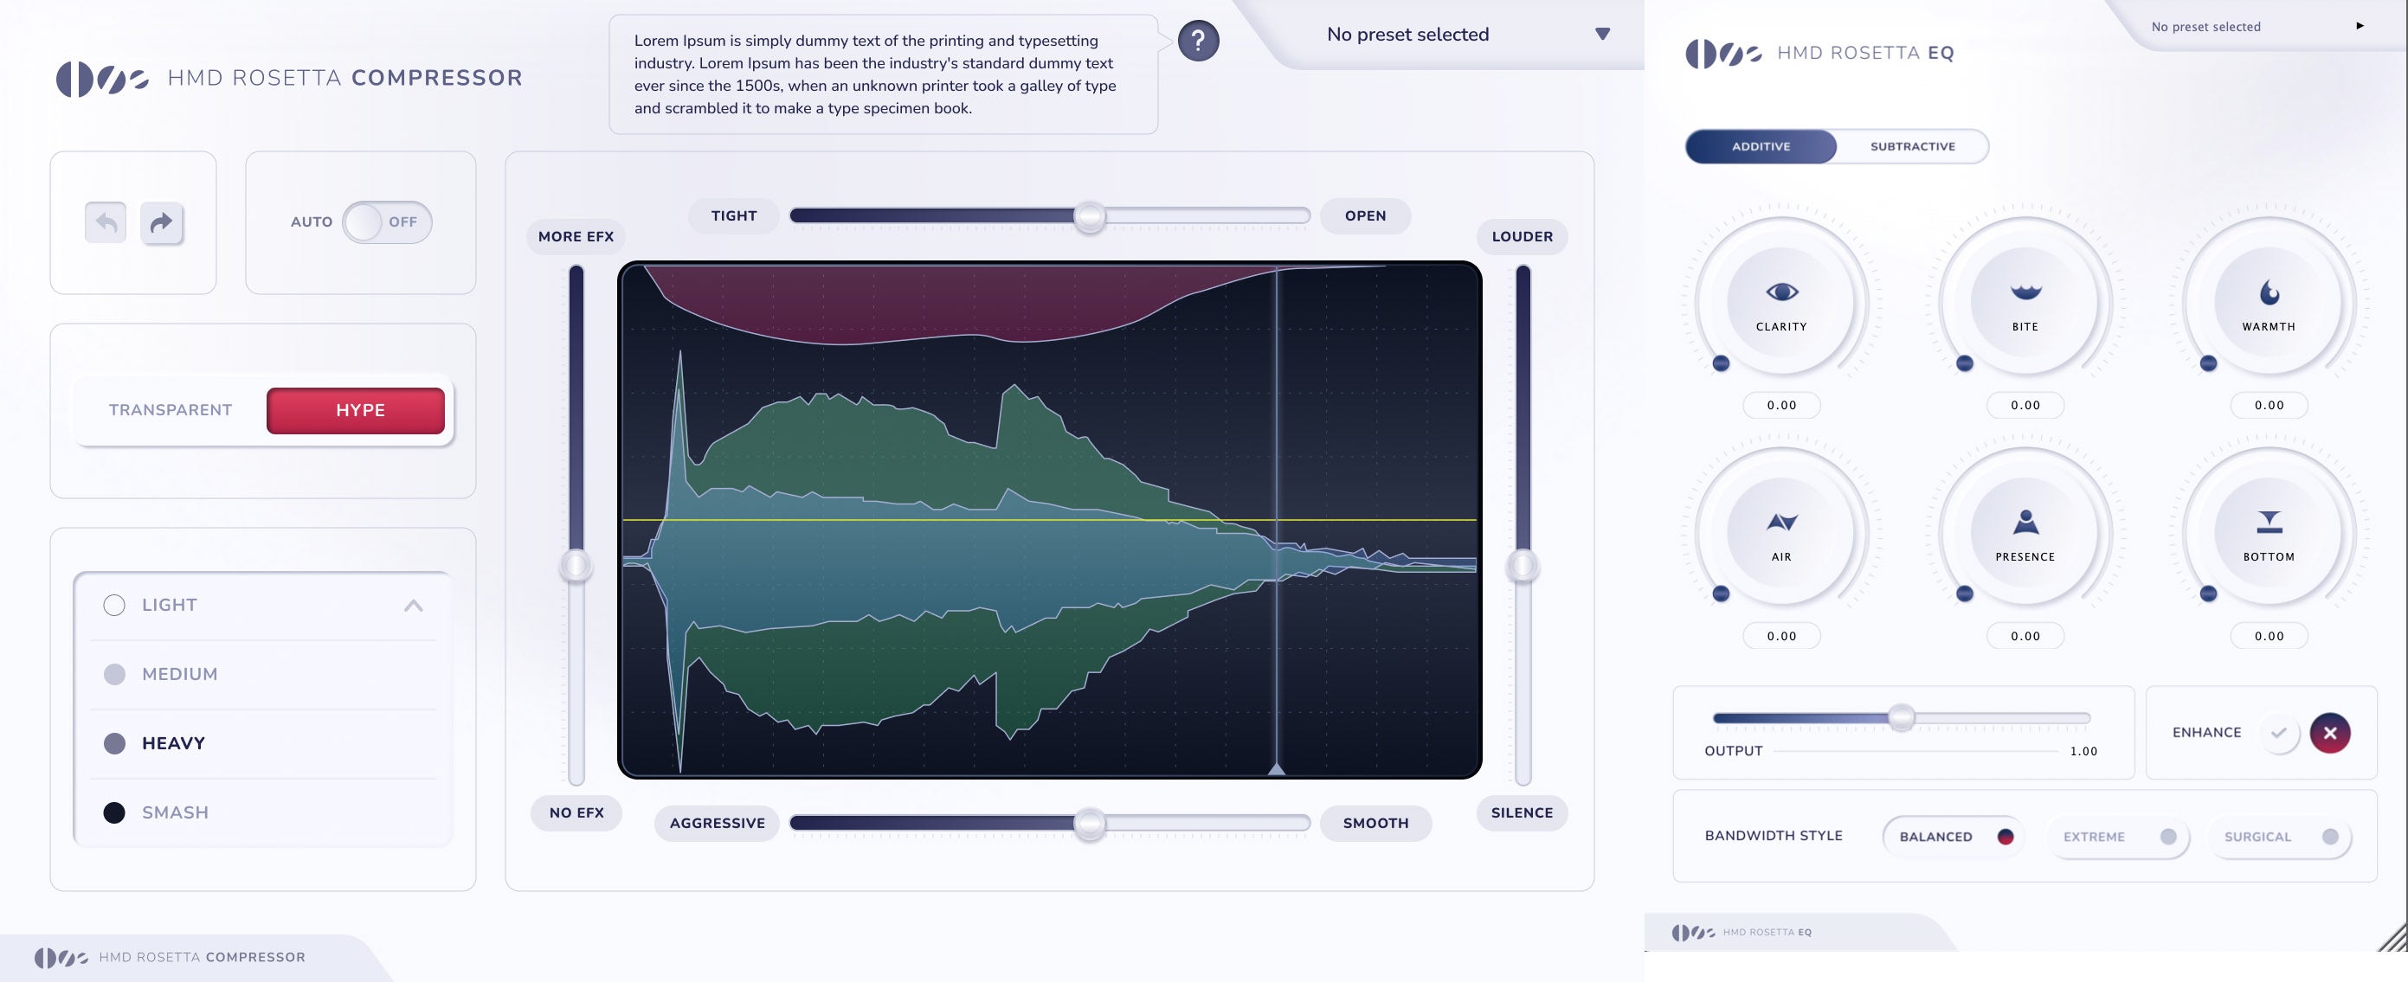Switch to the Transparent mode tab

[171, 410]
